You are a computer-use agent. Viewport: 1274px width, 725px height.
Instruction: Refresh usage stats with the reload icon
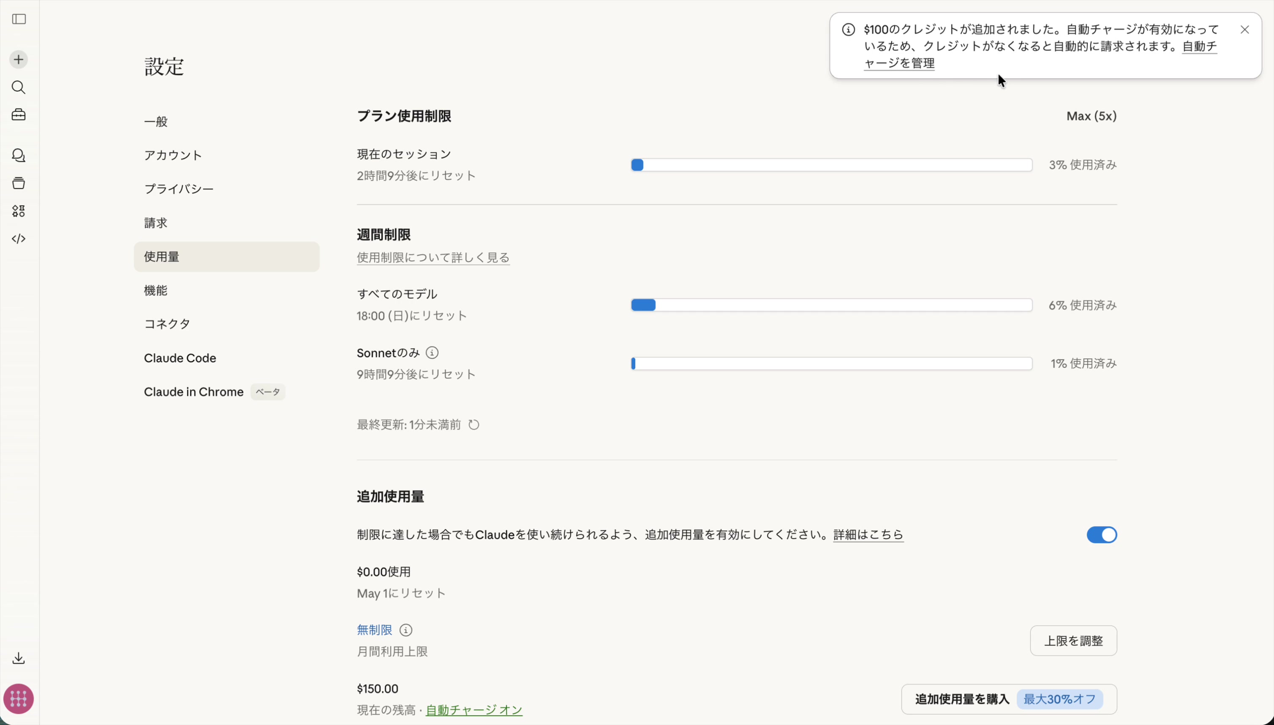[x=473, y=425]
